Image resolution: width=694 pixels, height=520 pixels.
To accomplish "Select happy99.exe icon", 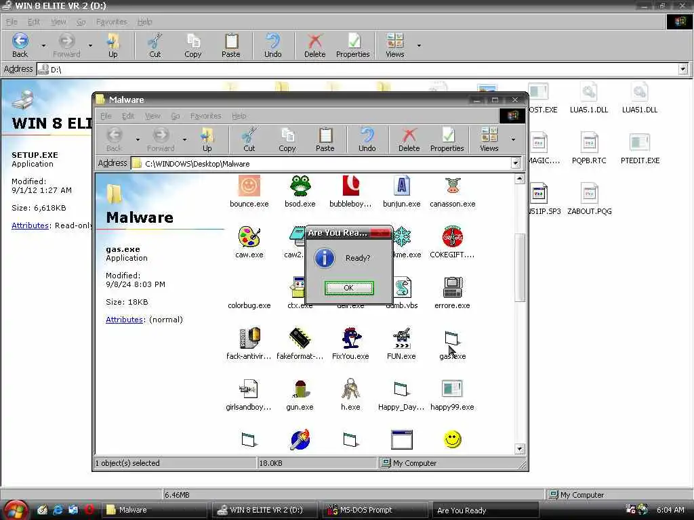I will click(452, 389).
